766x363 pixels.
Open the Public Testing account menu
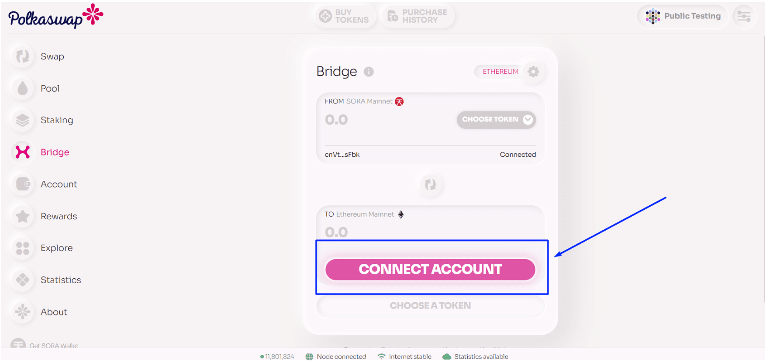683,17
